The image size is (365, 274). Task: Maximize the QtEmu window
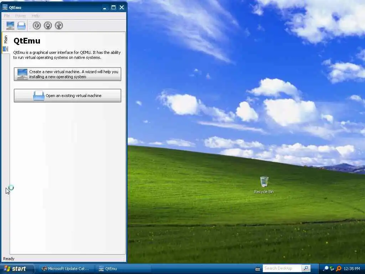coord(113,7)
